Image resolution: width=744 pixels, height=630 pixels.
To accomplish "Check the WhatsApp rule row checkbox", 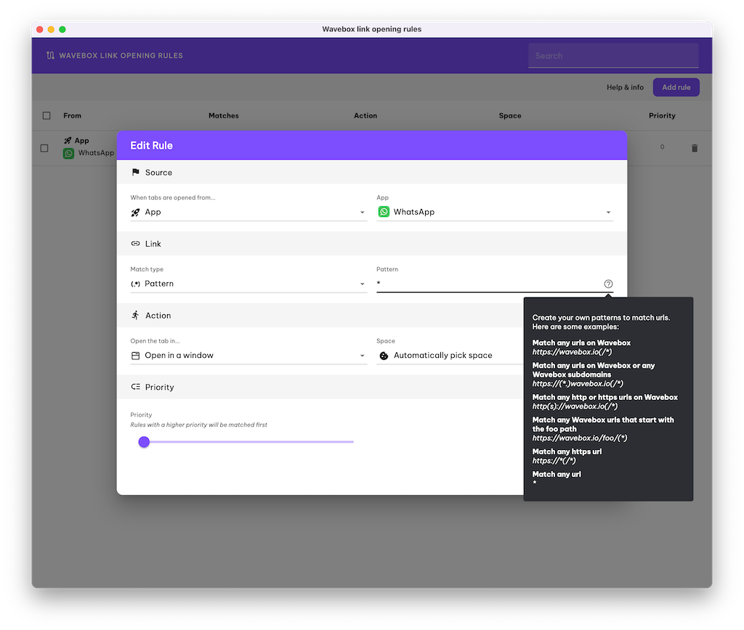I will [44, 148].
